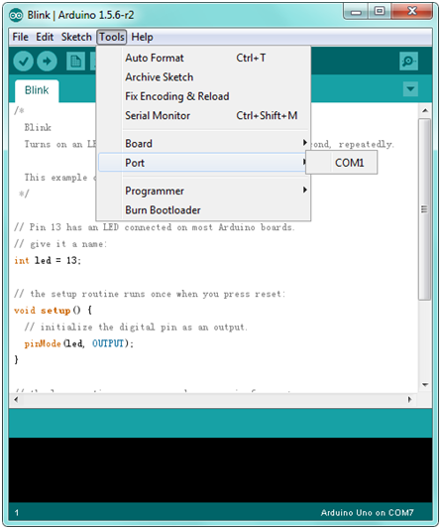Click the New sketch page icon

pyautogui.click(x=75, y=62)
